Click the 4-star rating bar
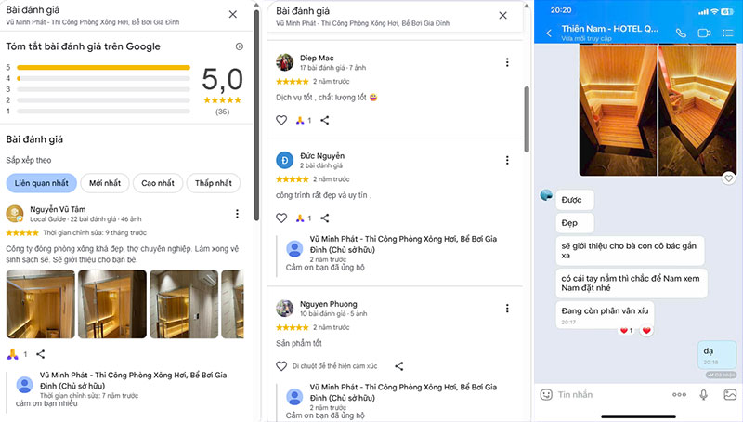Screen dimensions: 743x422 point(103,78)
